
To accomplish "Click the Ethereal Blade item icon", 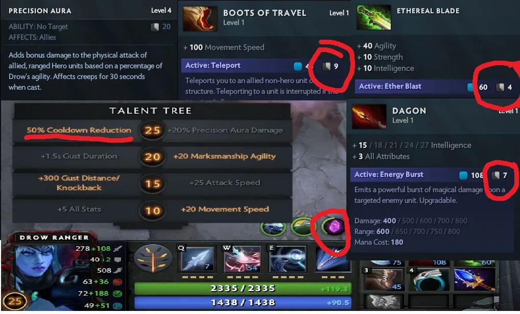I will [374, 17].
